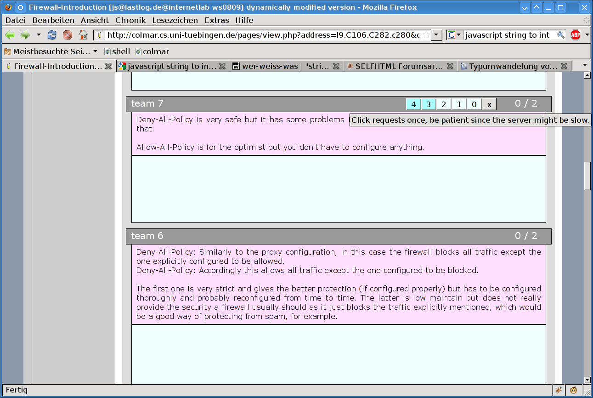Image resolution: width=593 pixels, height=398 pixels.
Task: Bookmark page with the star icon
Action: (426, 35)
